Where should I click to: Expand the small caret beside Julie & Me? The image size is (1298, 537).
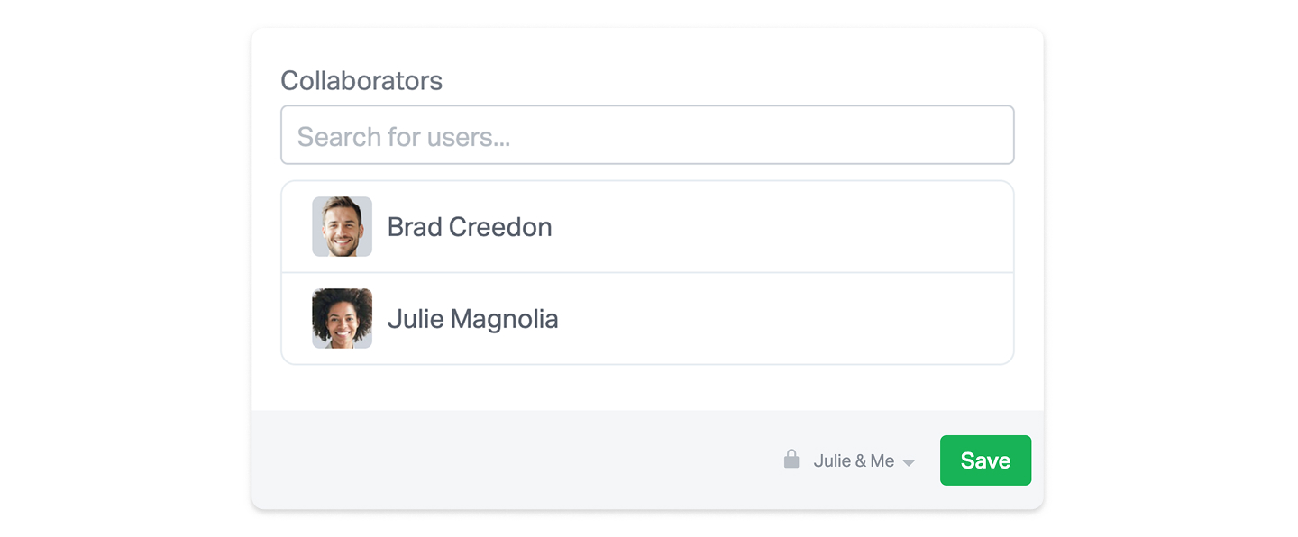(x=909, y=463)
